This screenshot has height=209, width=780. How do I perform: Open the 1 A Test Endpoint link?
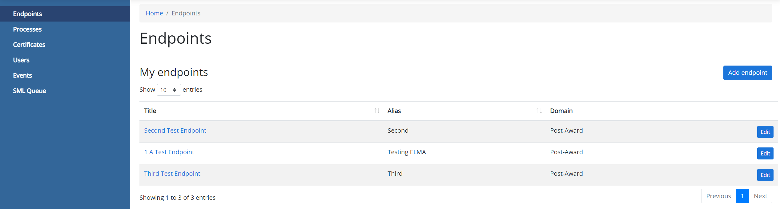tap(169, 152)
